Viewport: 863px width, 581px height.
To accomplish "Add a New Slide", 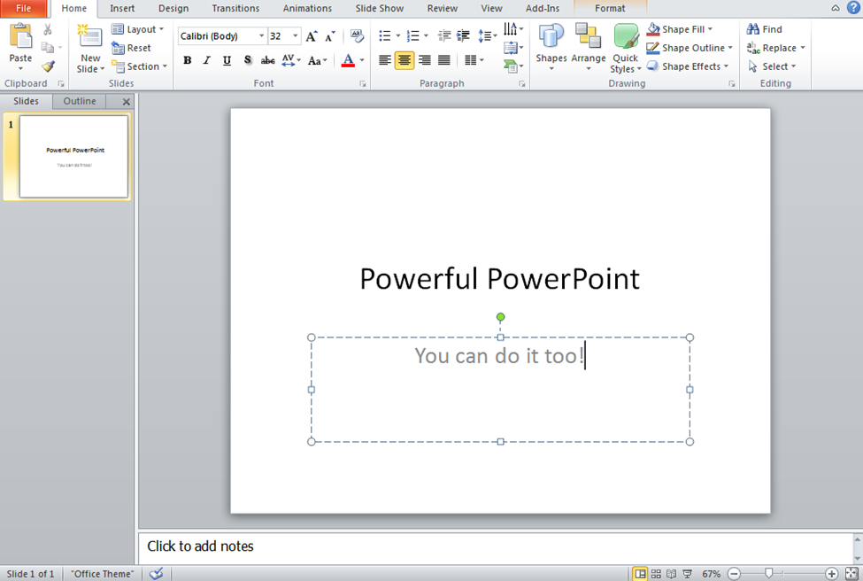I will tap(90, 49).
